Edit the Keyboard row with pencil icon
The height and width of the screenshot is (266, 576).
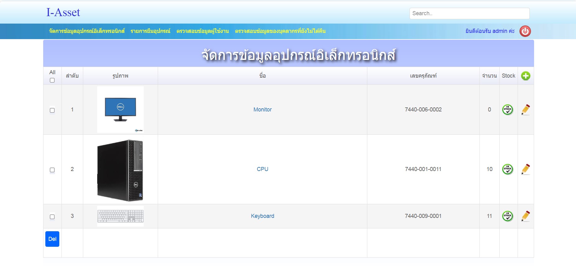525,216
